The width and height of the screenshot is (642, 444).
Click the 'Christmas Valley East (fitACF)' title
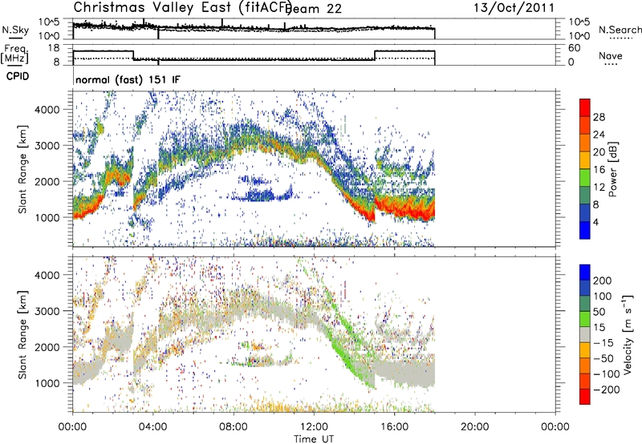coord(182,8)
